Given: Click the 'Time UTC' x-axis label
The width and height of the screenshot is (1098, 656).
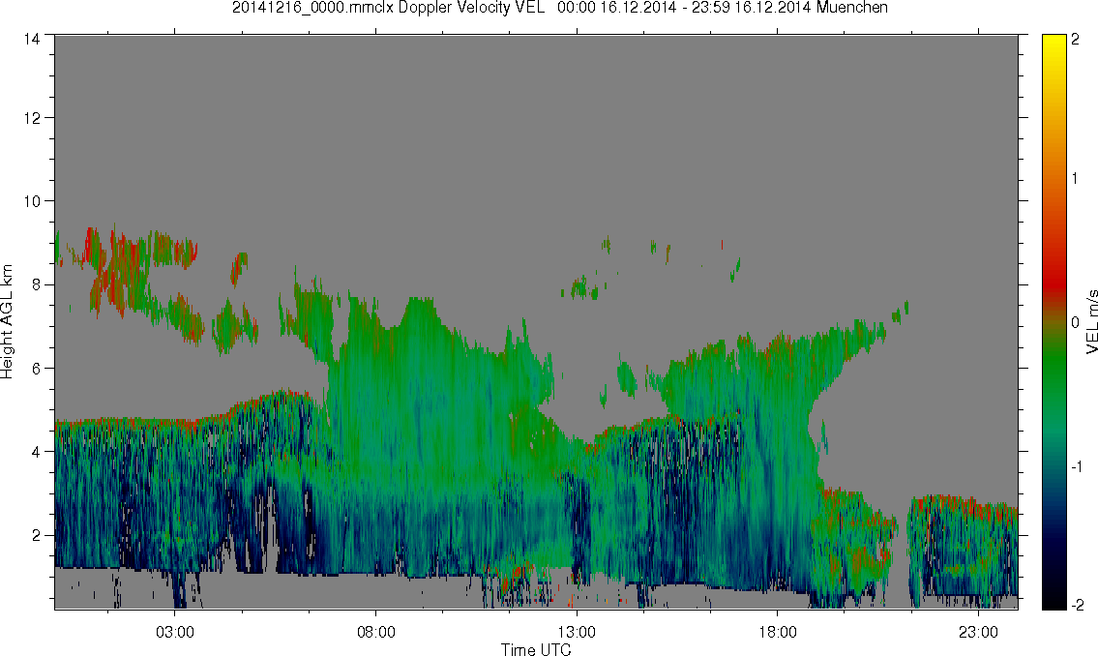Looking at the screenshot, I should pyautogui.click(x=536, y=649).
